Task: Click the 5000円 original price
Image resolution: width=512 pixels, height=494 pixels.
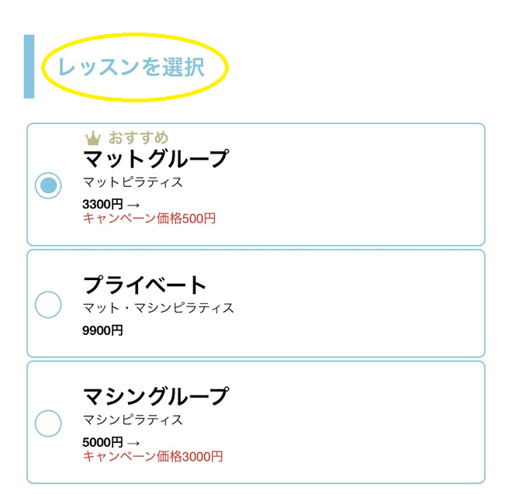Action: [102, 442]
